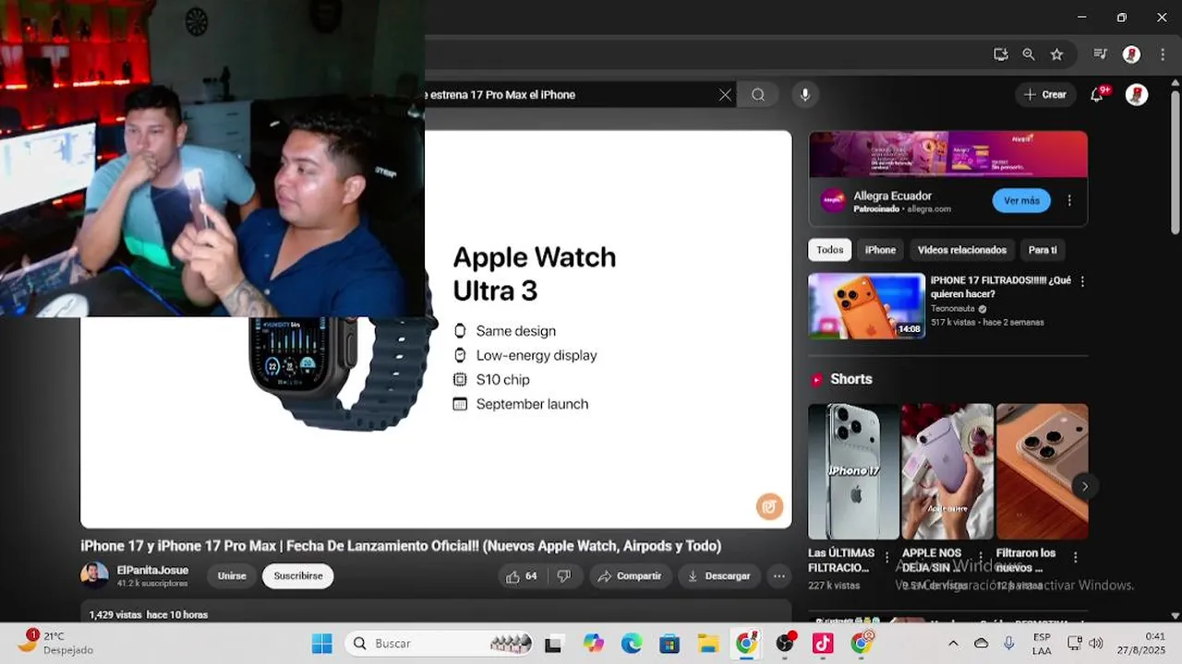Click the Suscribirse button

click(298, 575)
